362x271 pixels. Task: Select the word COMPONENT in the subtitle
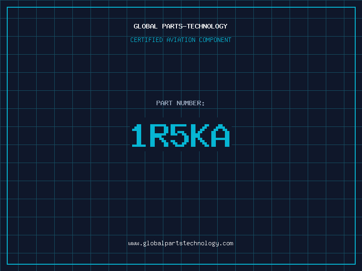pyautogui.click(x=215, y=40)
